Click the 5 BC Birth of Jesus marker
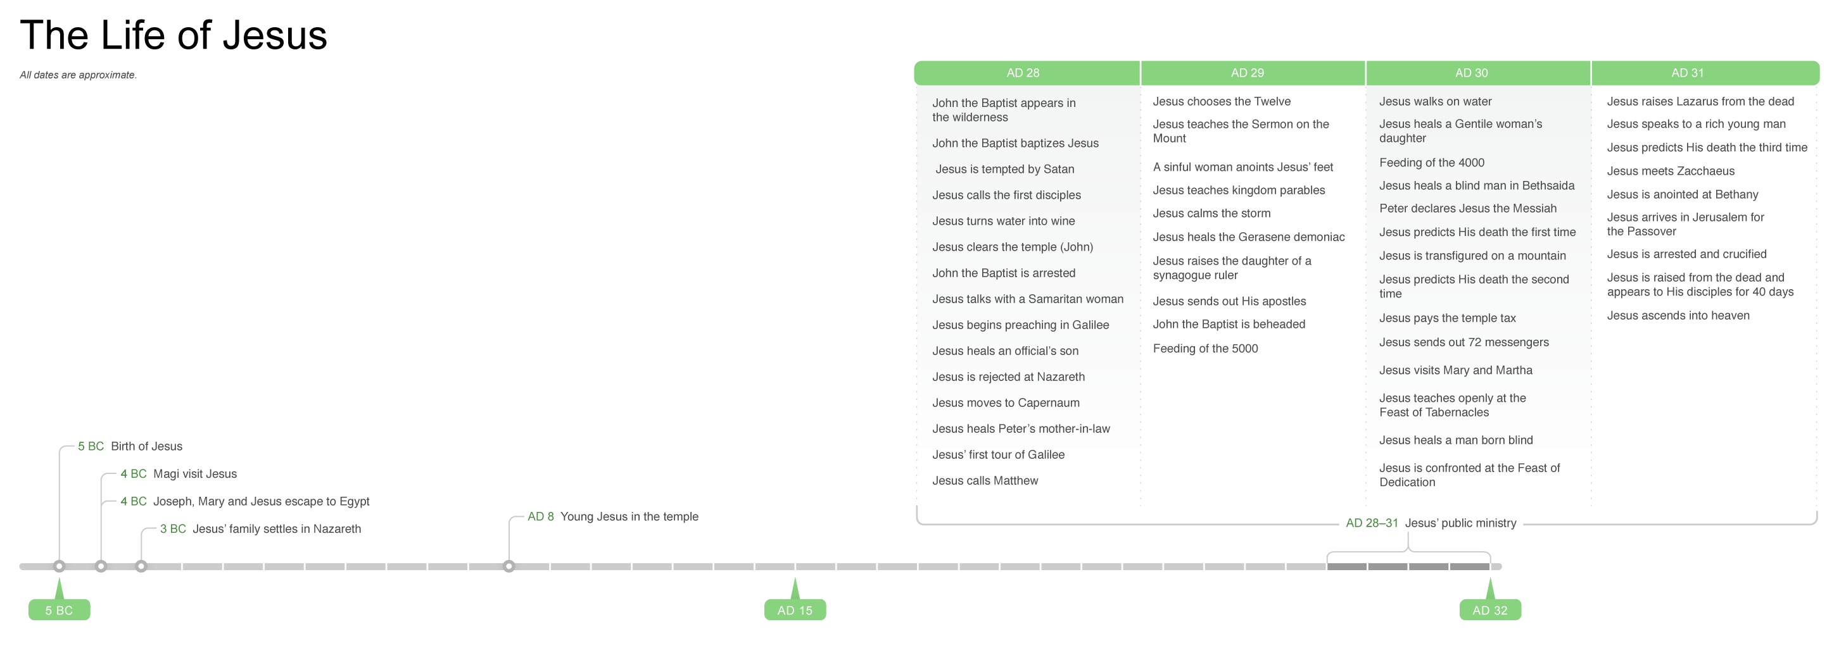1846x648 pixels. [x=60, y=566]
